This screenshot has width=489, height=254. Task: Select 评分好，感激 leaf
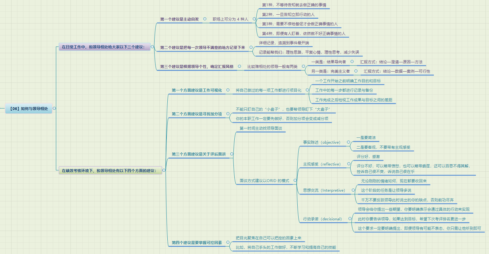pos(368,157)
